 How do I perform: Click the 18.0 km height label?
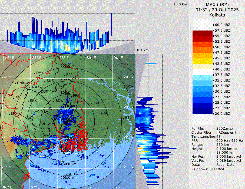point(180,4)
